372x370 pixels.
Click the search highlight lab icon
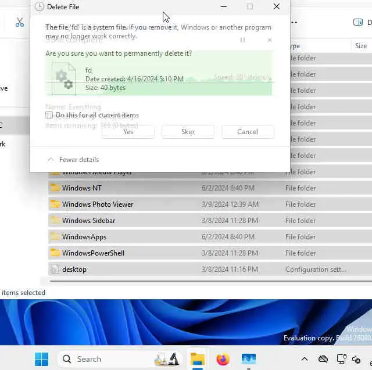(167, 359)
